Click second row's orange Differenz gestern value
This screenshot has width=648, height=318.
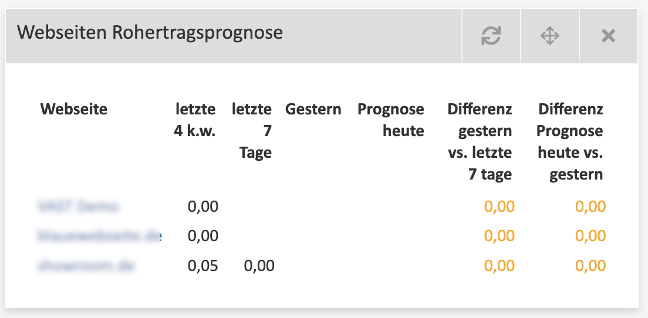click(x=500, y=236)
